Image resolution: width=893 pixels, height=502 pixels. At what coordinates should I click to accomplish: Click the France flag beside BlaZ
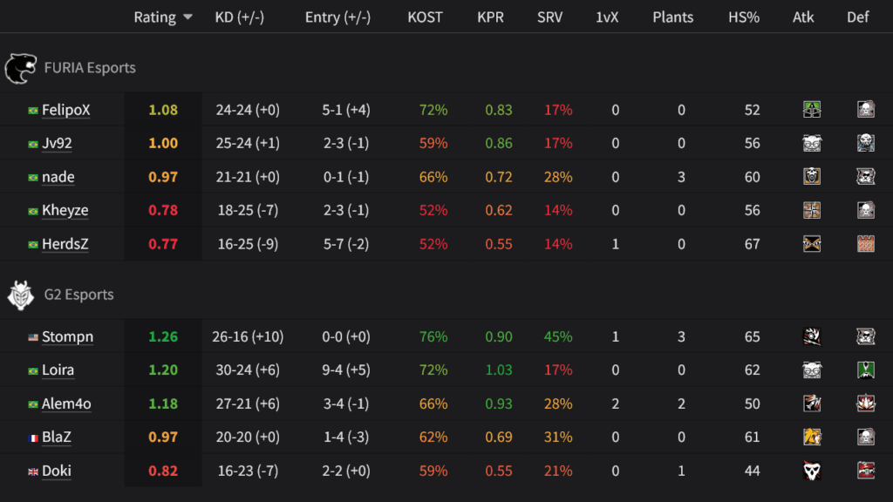click(x=35, y=438)
